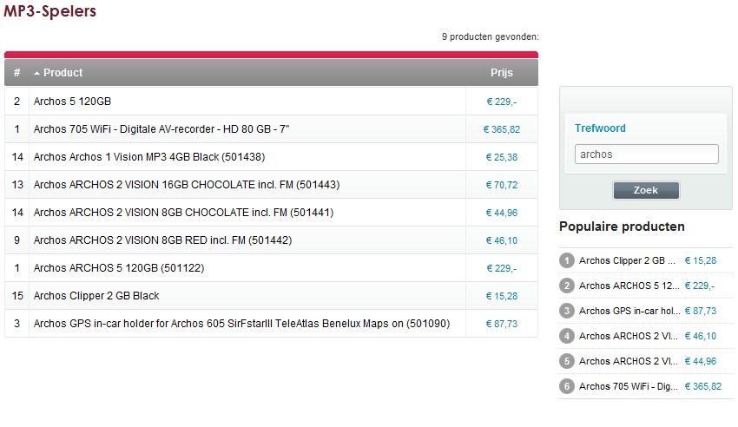Open Archos 2 VISION 8GB RED product
The width and height of the screenshot is (738, 427).
tap(162, 240)
